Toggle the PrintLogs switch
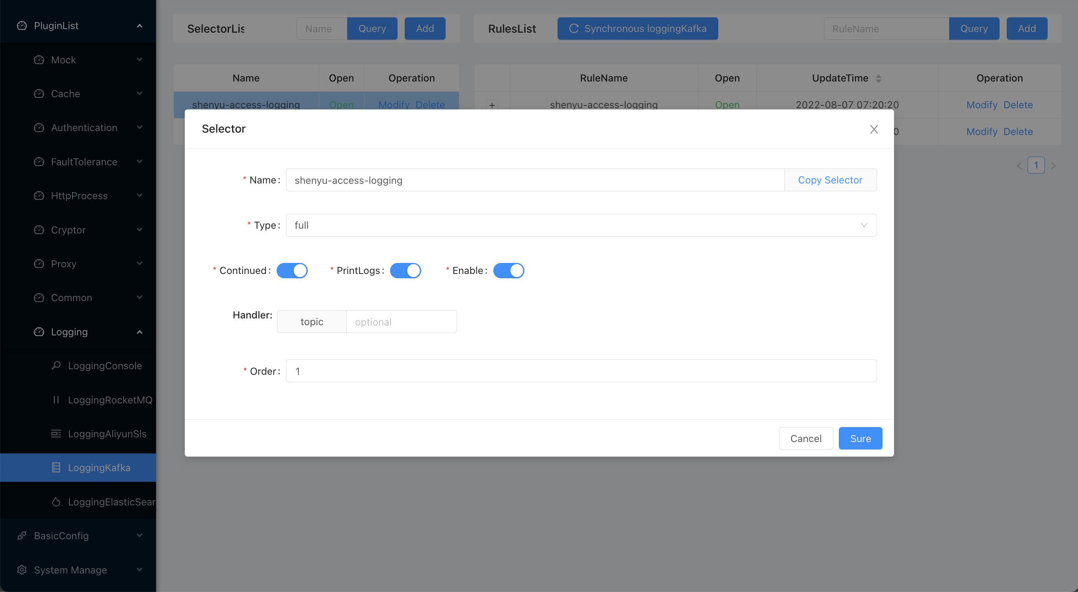1078x592 pixels. pos(405,270)
